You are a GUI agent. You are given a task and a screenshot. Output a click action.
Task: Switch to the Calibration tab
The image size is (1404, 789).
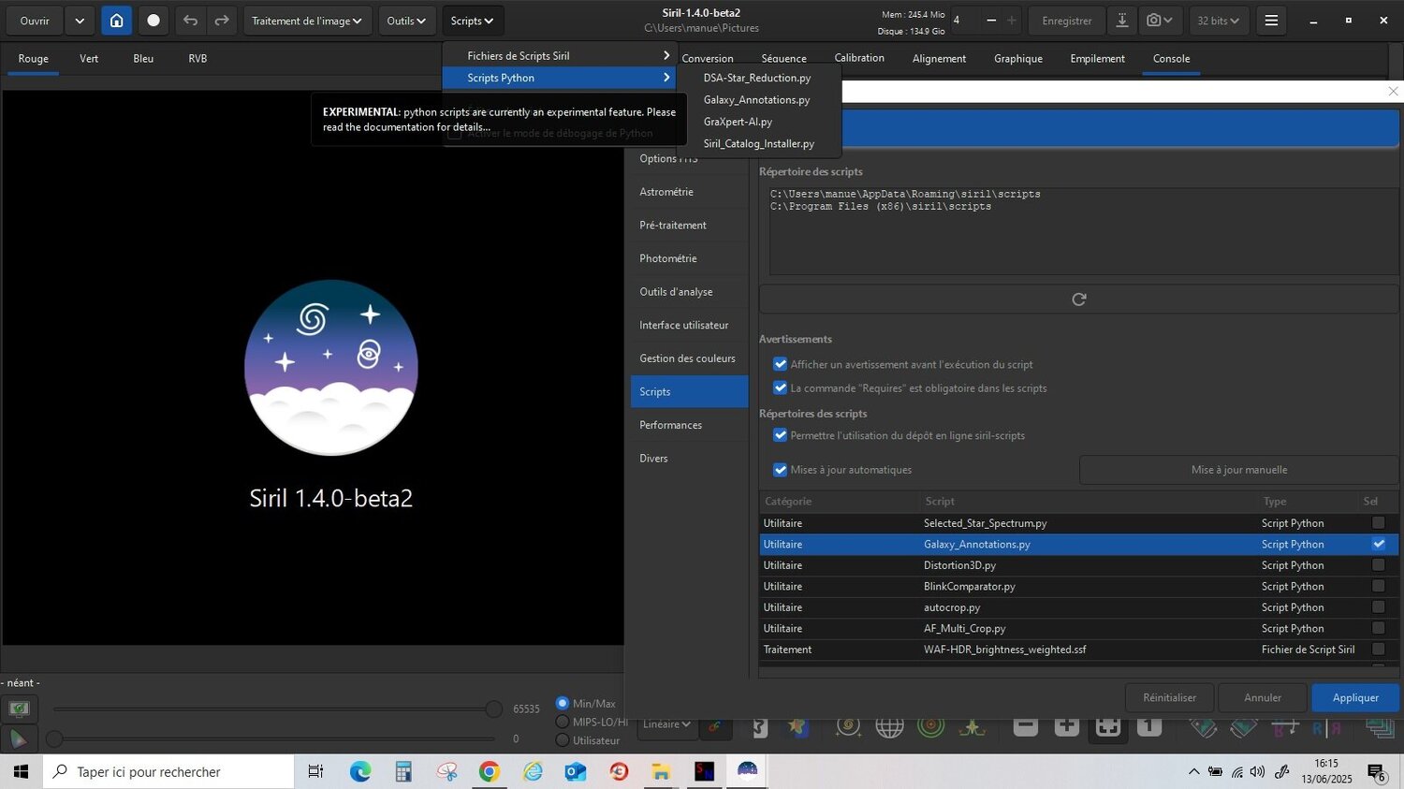[859, 58]
